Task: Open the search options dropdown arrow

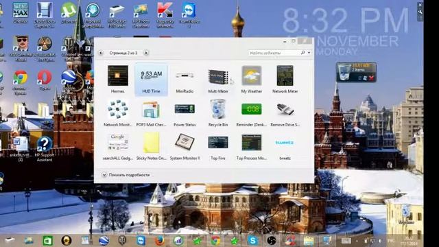Action: click(309, 53)
